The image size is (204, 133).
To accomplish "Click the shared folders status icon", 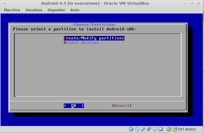I will [155, 129].
